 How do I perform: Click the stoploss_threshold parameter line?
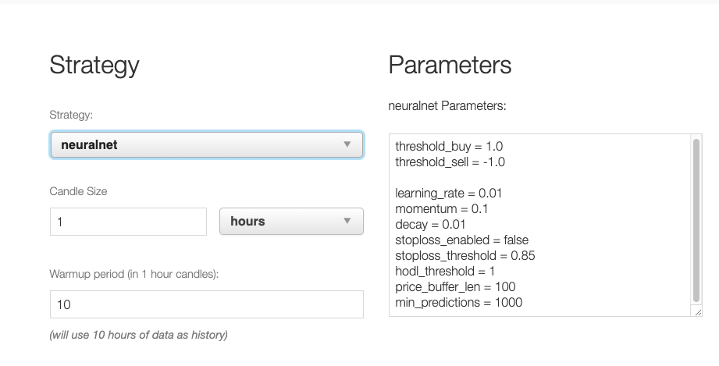click(x=465, y=256)
